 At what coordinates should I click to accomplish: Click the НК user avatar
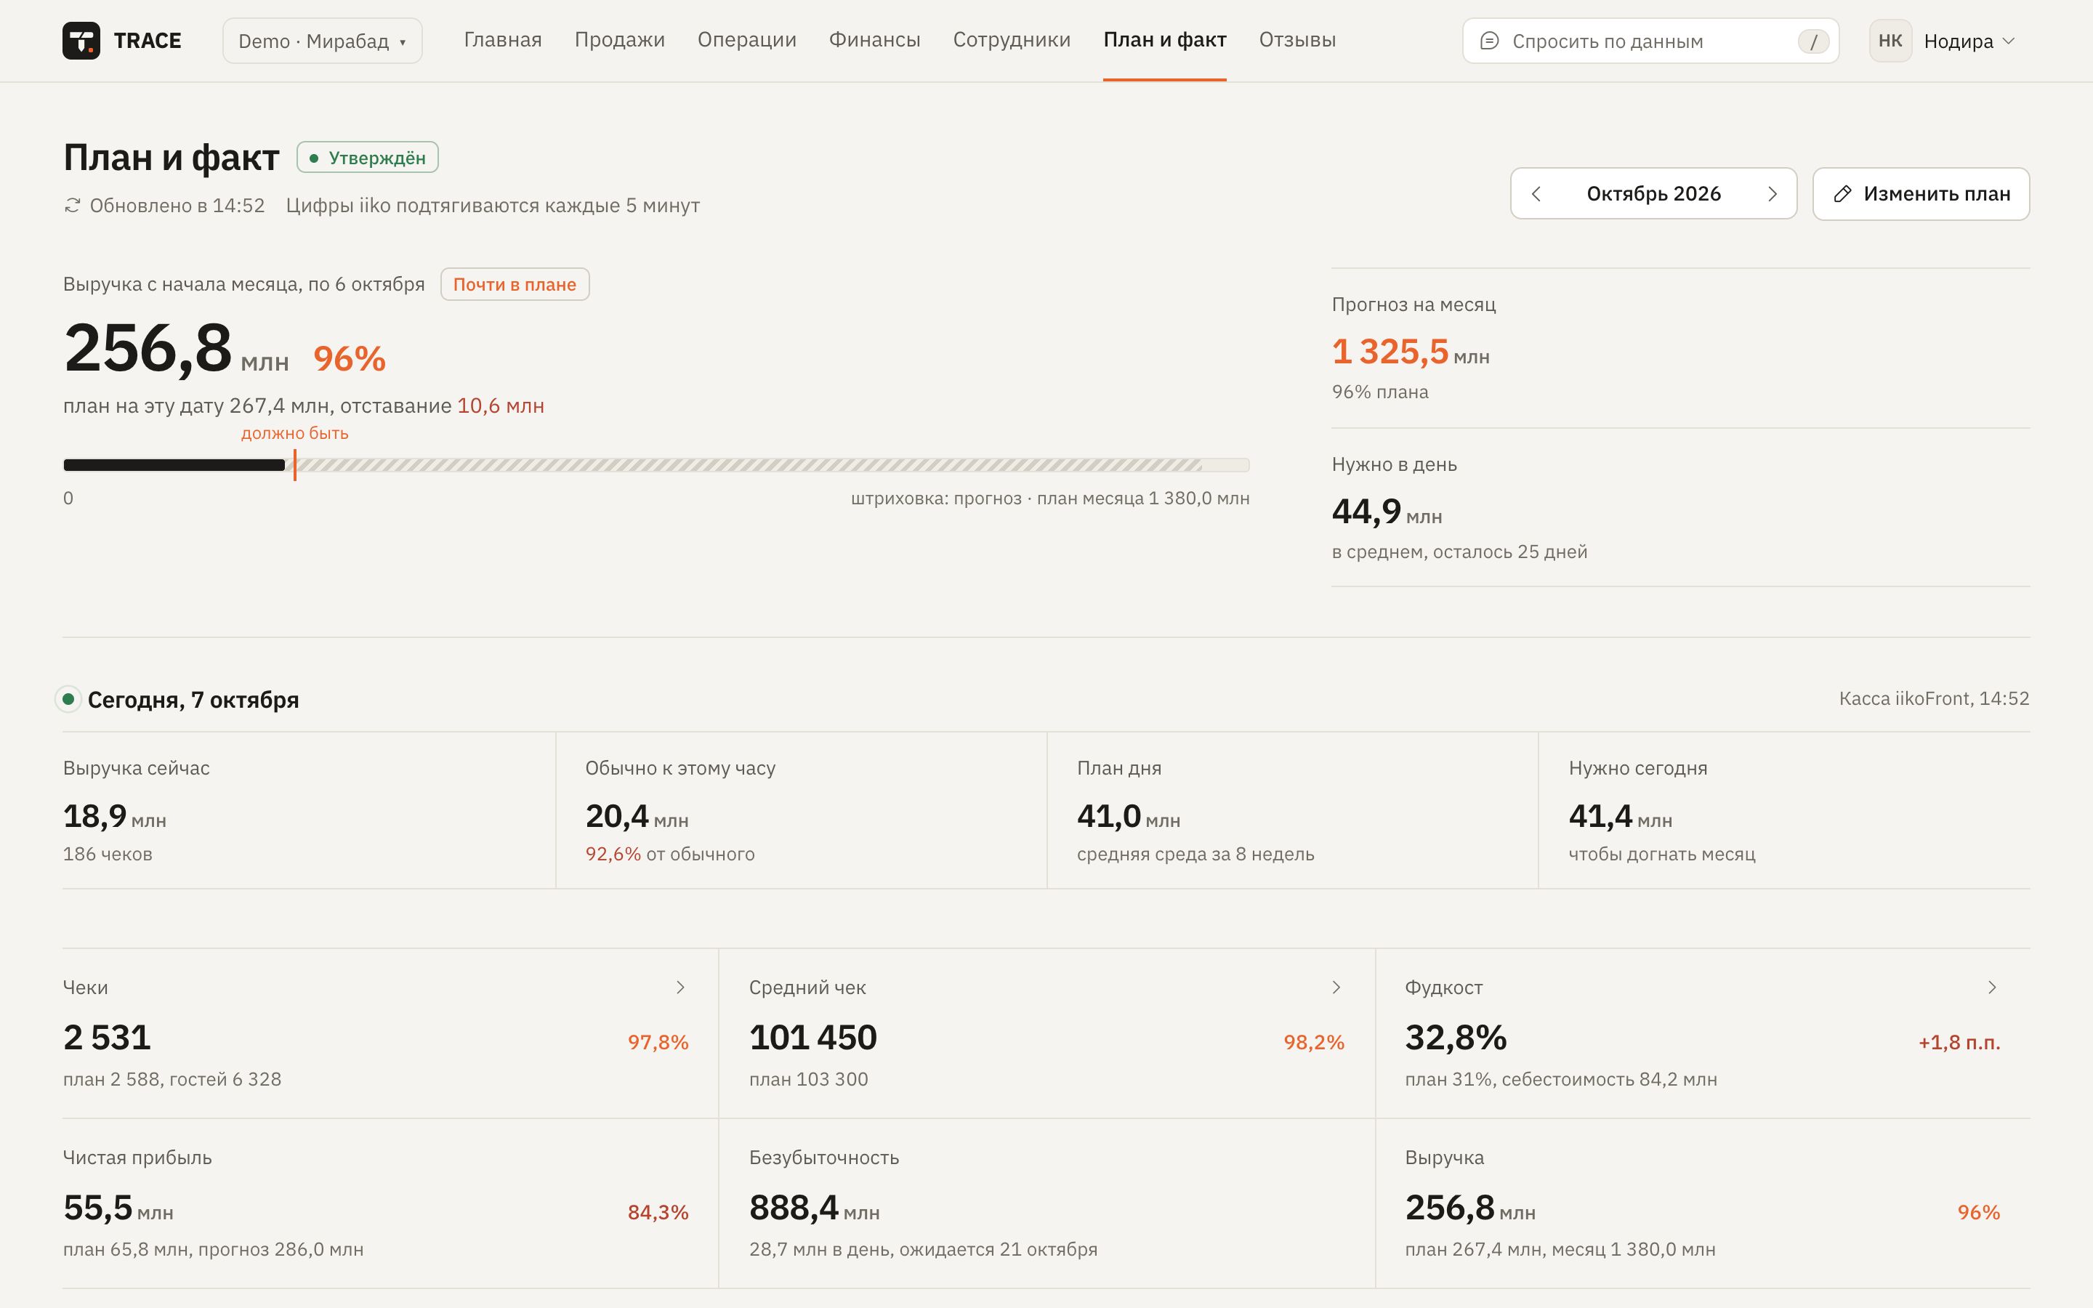coord(1890,41)
